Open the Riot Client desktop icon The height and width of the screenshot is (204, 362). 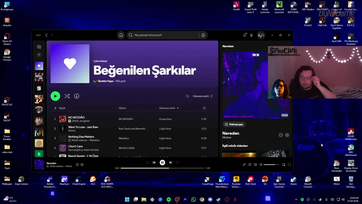[x=251, y=181]
